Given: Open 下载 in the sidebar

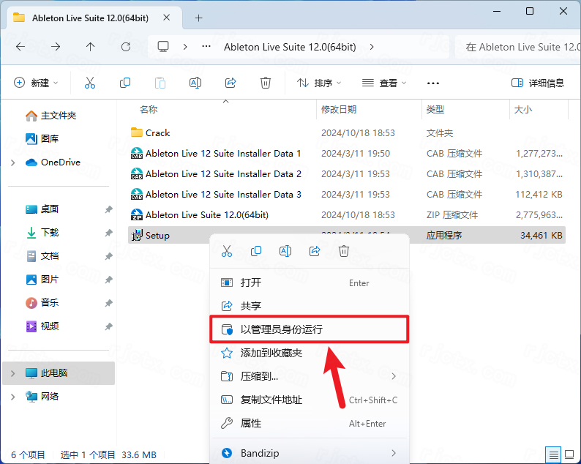Looking at the screenshot, I should (50, 233).
